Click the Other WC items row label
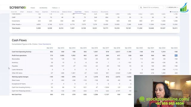Image resolution: width=191 pixels, height=107 pixels. point(17,73)
